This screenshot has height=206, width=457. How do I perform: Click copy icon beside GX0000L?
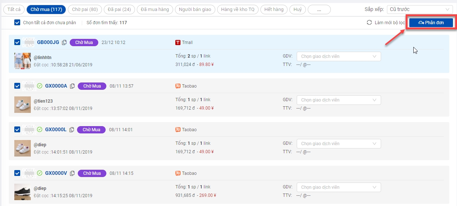click(72, 130)
